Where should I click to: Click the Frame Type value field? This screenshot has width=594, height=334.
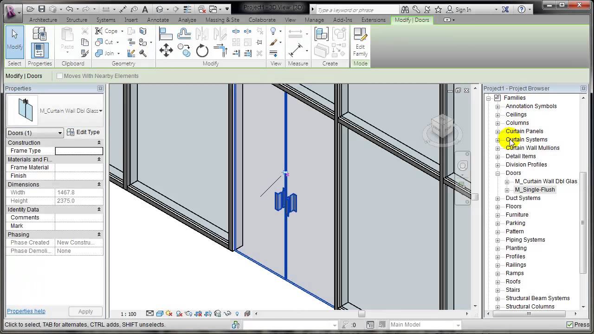pos(79,151)
